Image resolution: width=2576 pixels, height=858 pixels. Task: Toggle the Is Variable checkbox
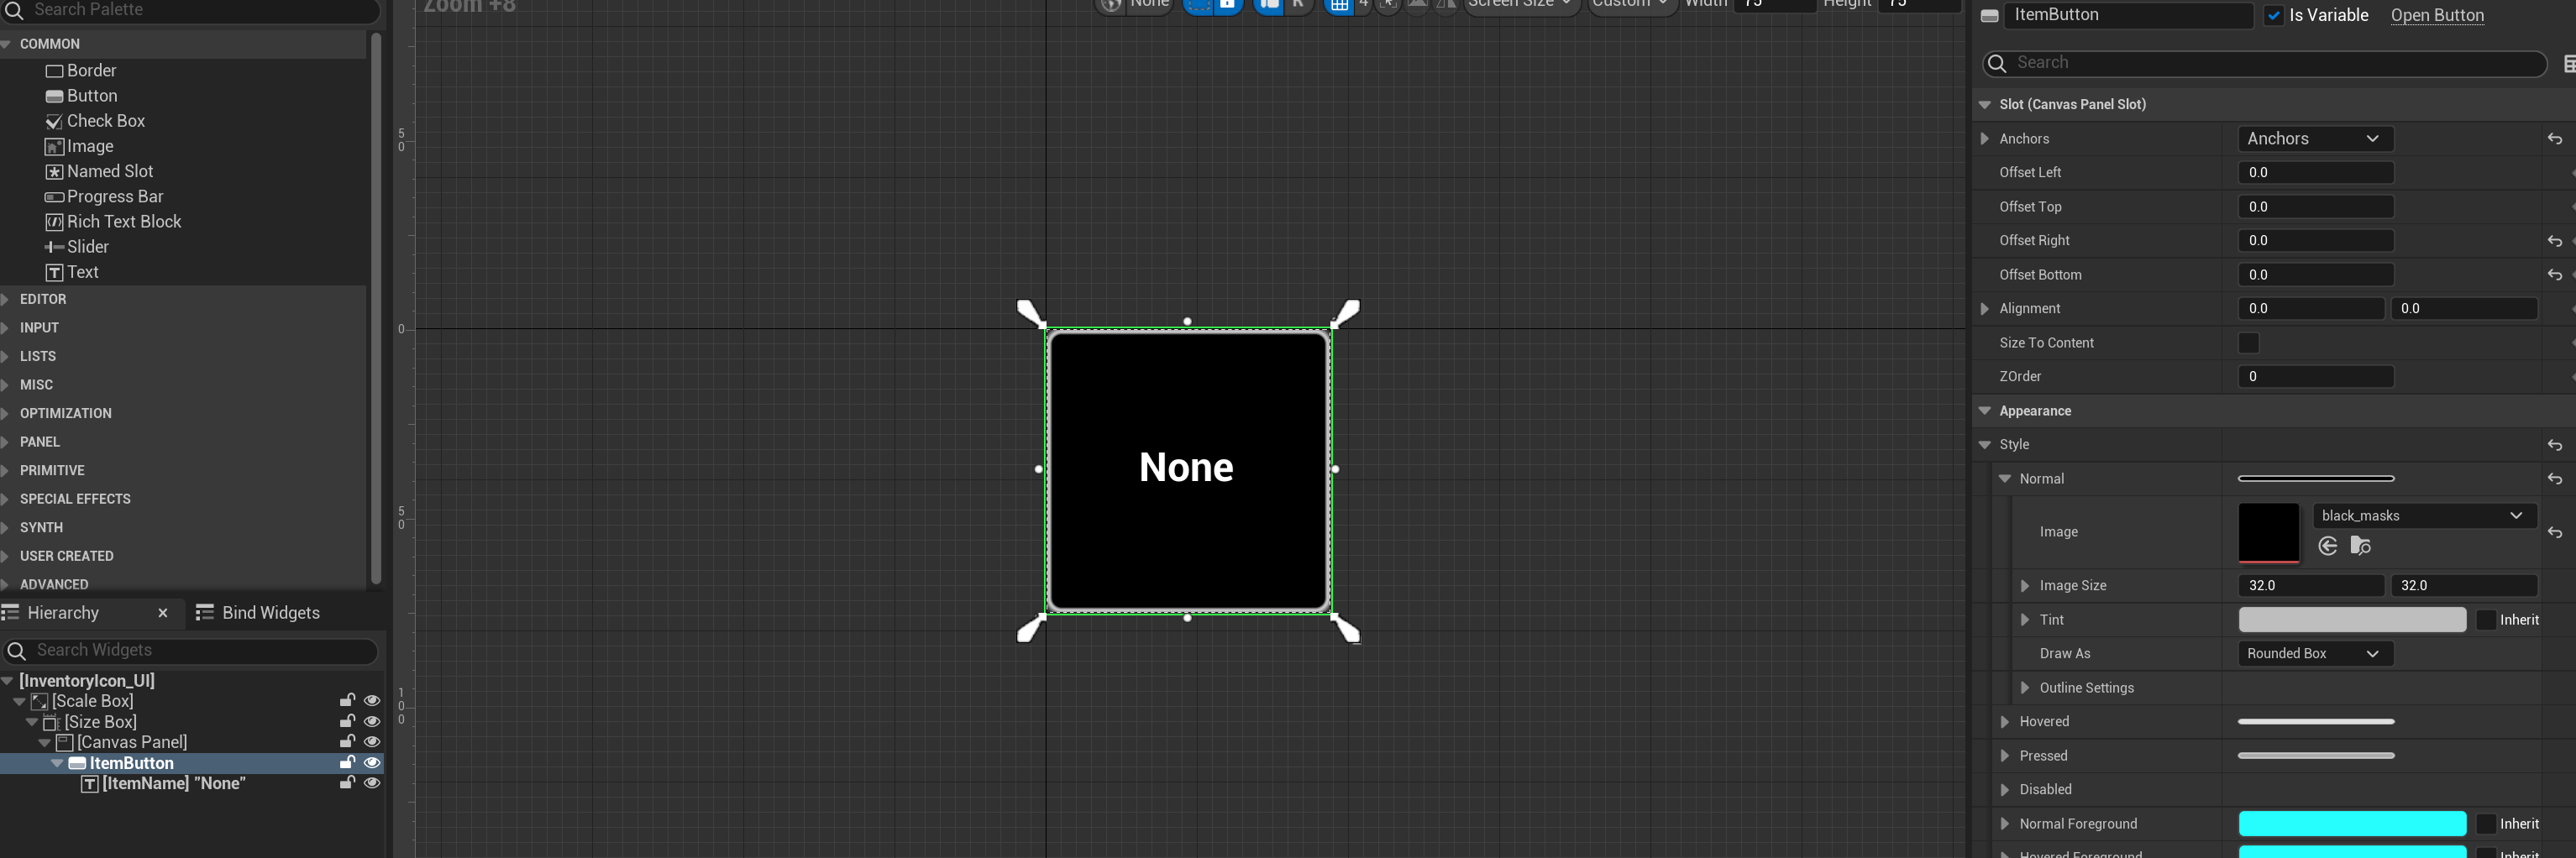point(2274,15)
